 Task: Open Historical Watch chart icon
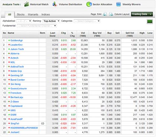tap(26, 4)
